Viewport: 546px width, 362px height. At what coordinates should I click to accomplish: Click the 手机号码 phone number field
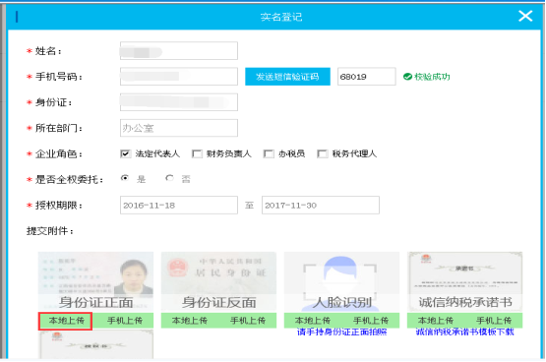pos(179,77)
